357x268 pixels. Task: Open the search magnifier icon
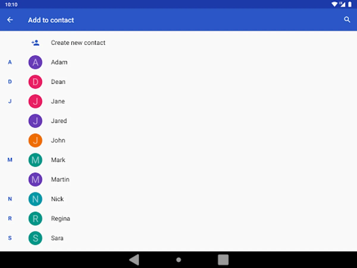click(347, 20)
